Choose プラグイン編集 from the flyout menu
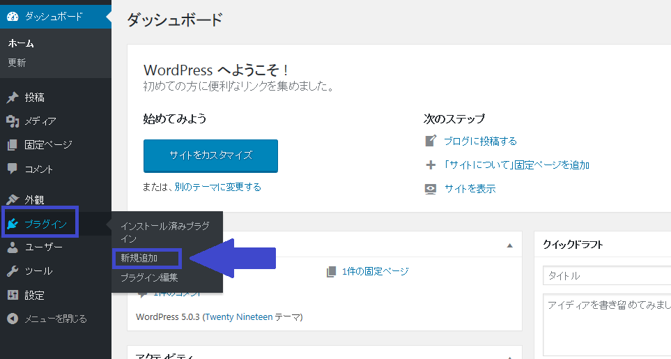The height and width of the screenshot is (359, 671). (x=149, y=277)
